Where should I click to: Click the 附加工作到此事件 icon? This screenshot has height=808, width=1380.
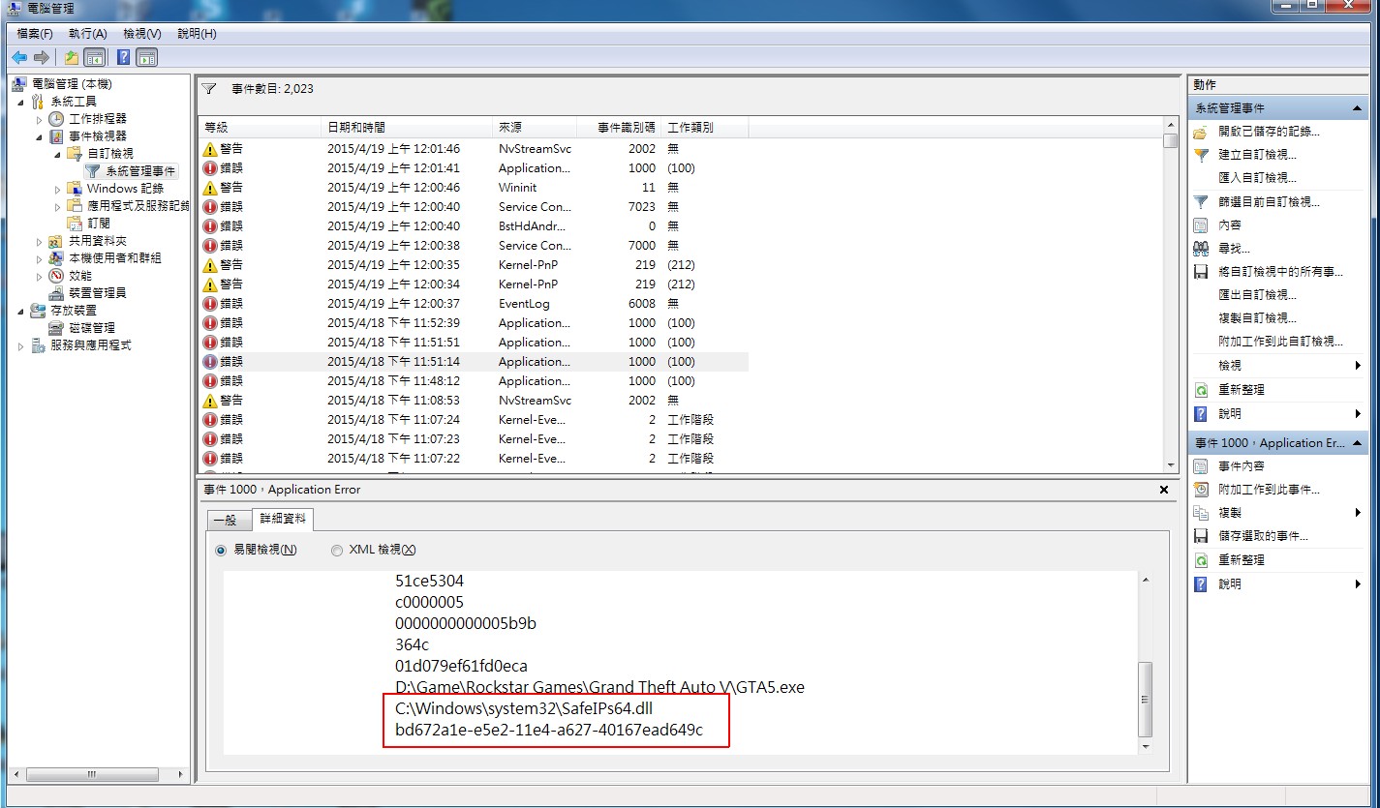[1201, 490]
